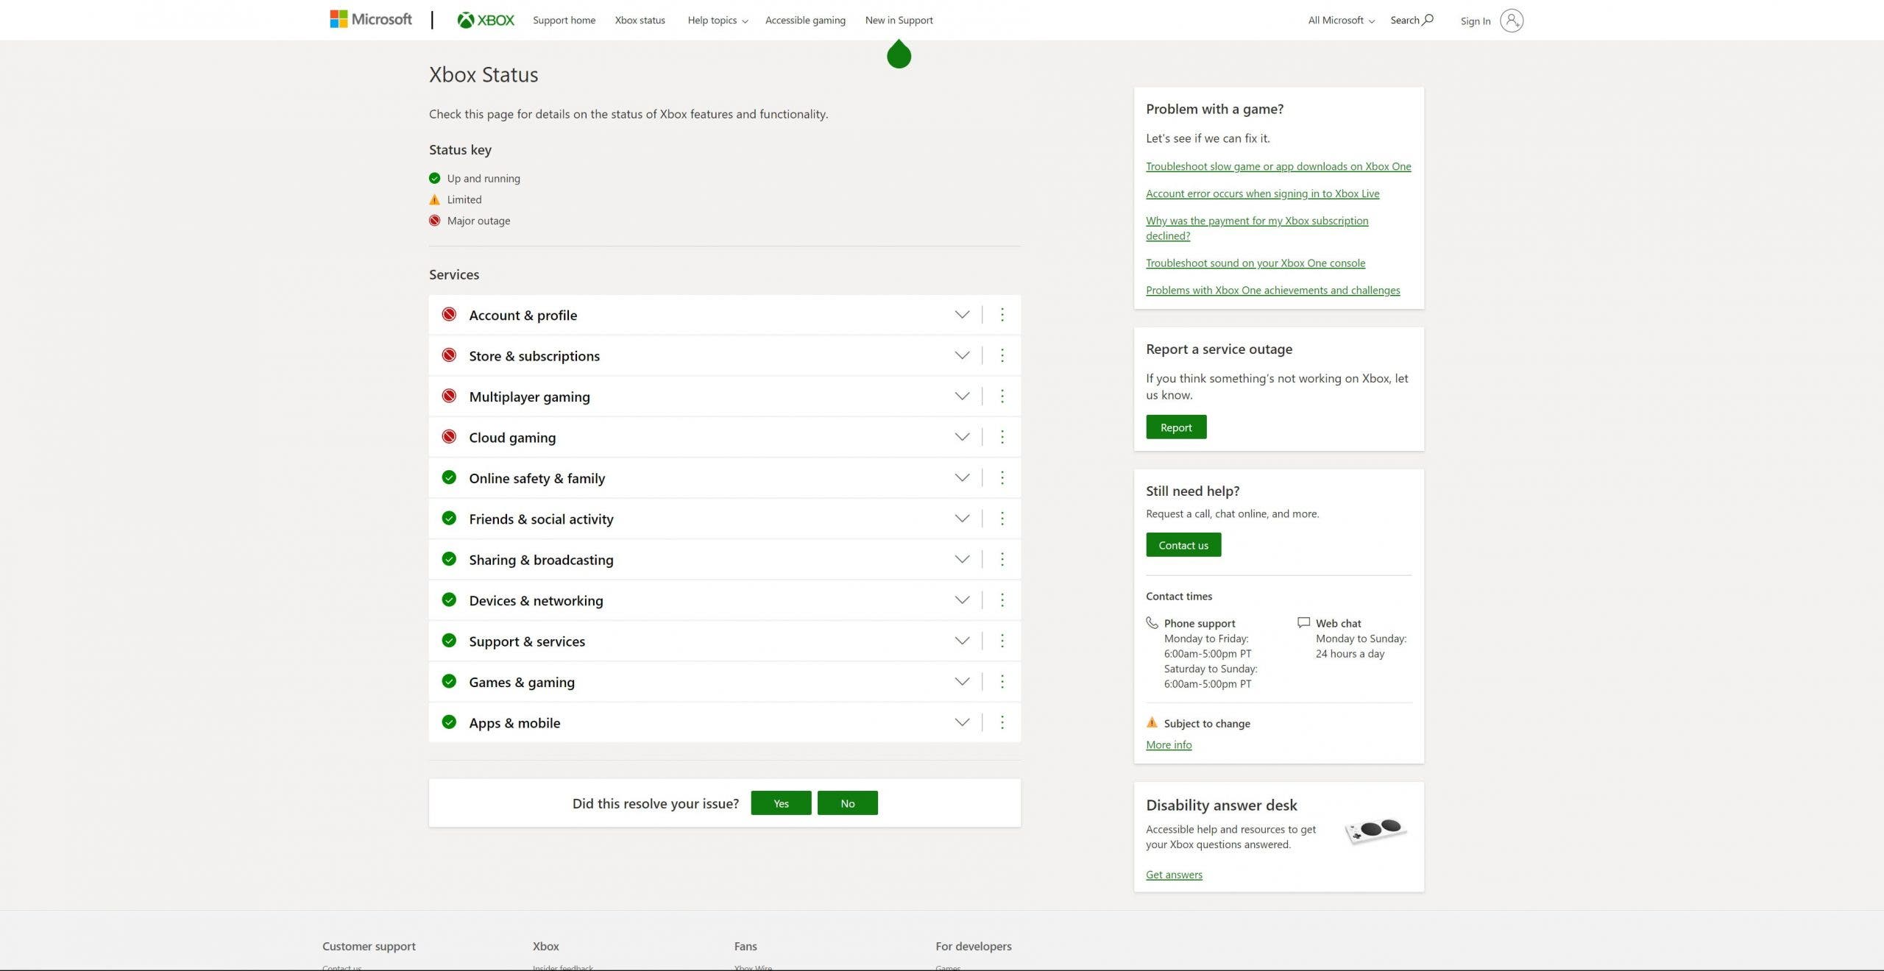Open more options for Store & subscriptions
The image size is (1884, 971).
[x=1002, y=355]
